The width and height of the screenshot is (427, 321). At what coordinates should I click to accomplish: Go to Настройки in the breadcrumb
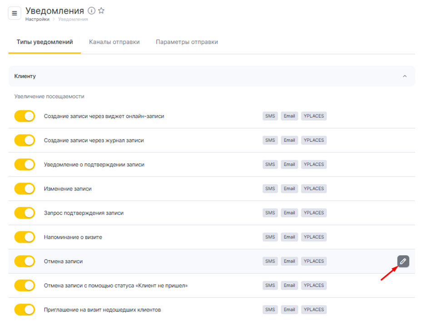[x=38, y=20]
